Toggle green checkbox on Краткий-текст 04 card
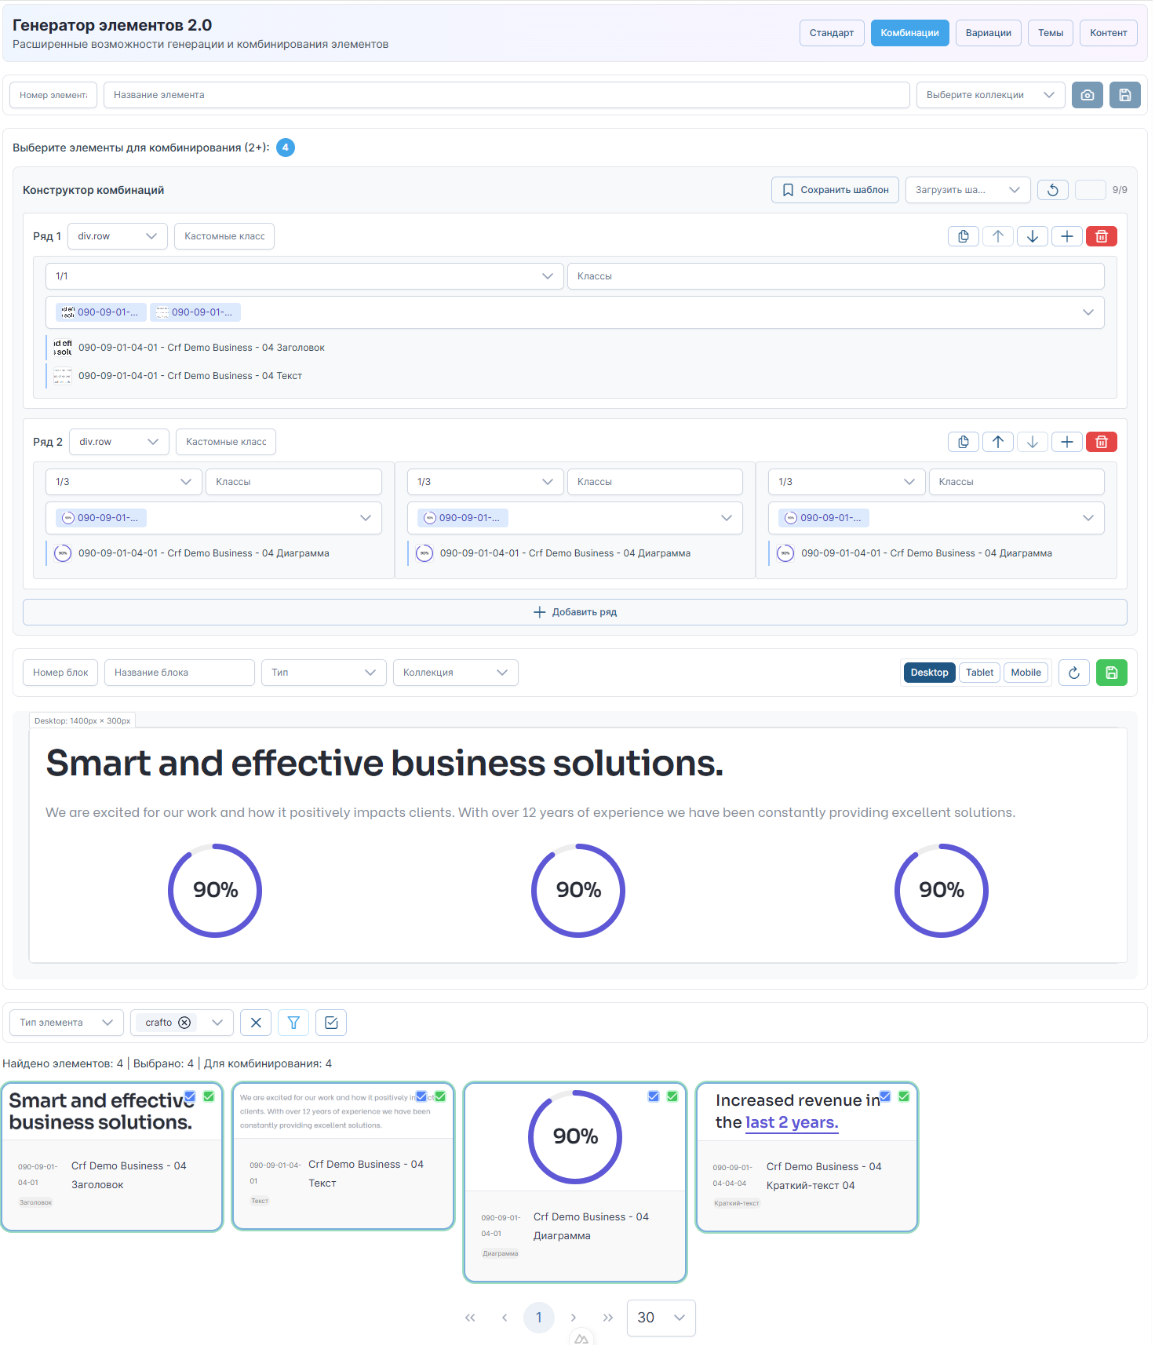 click(904, 1096)
